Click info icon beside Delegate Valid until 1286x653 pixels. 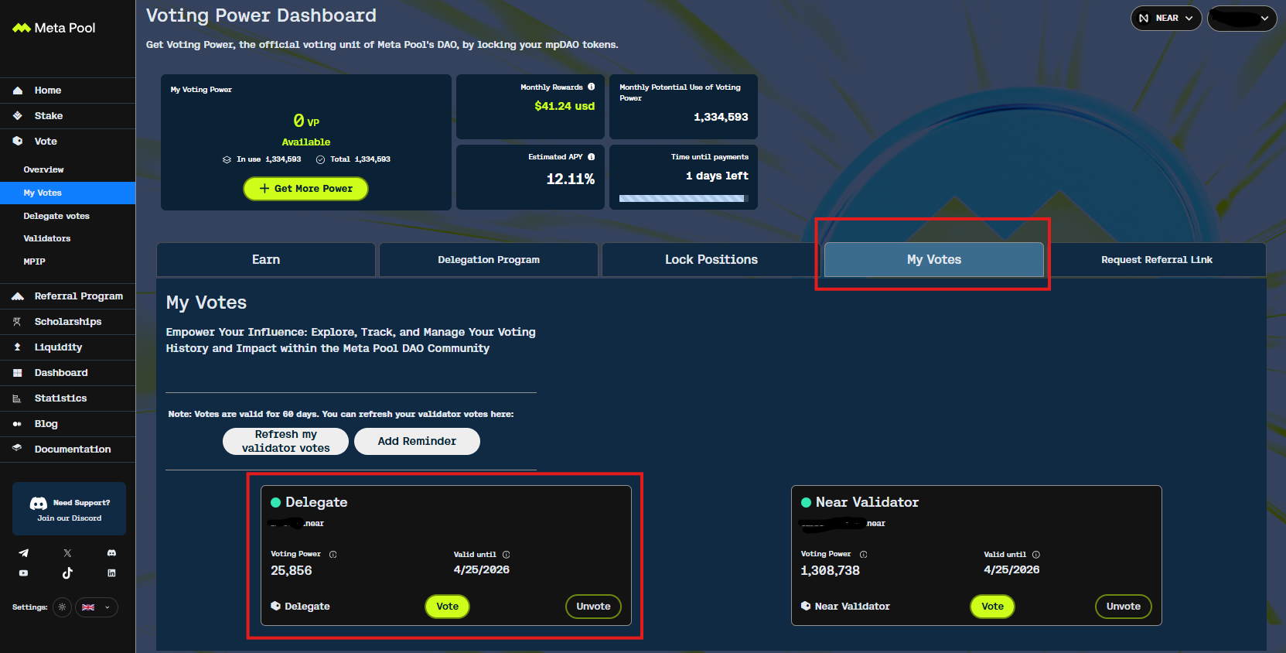tap(507, 555)
